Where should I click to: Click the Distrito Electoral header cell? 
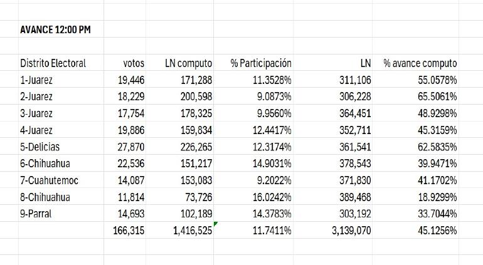pos(53,63)
